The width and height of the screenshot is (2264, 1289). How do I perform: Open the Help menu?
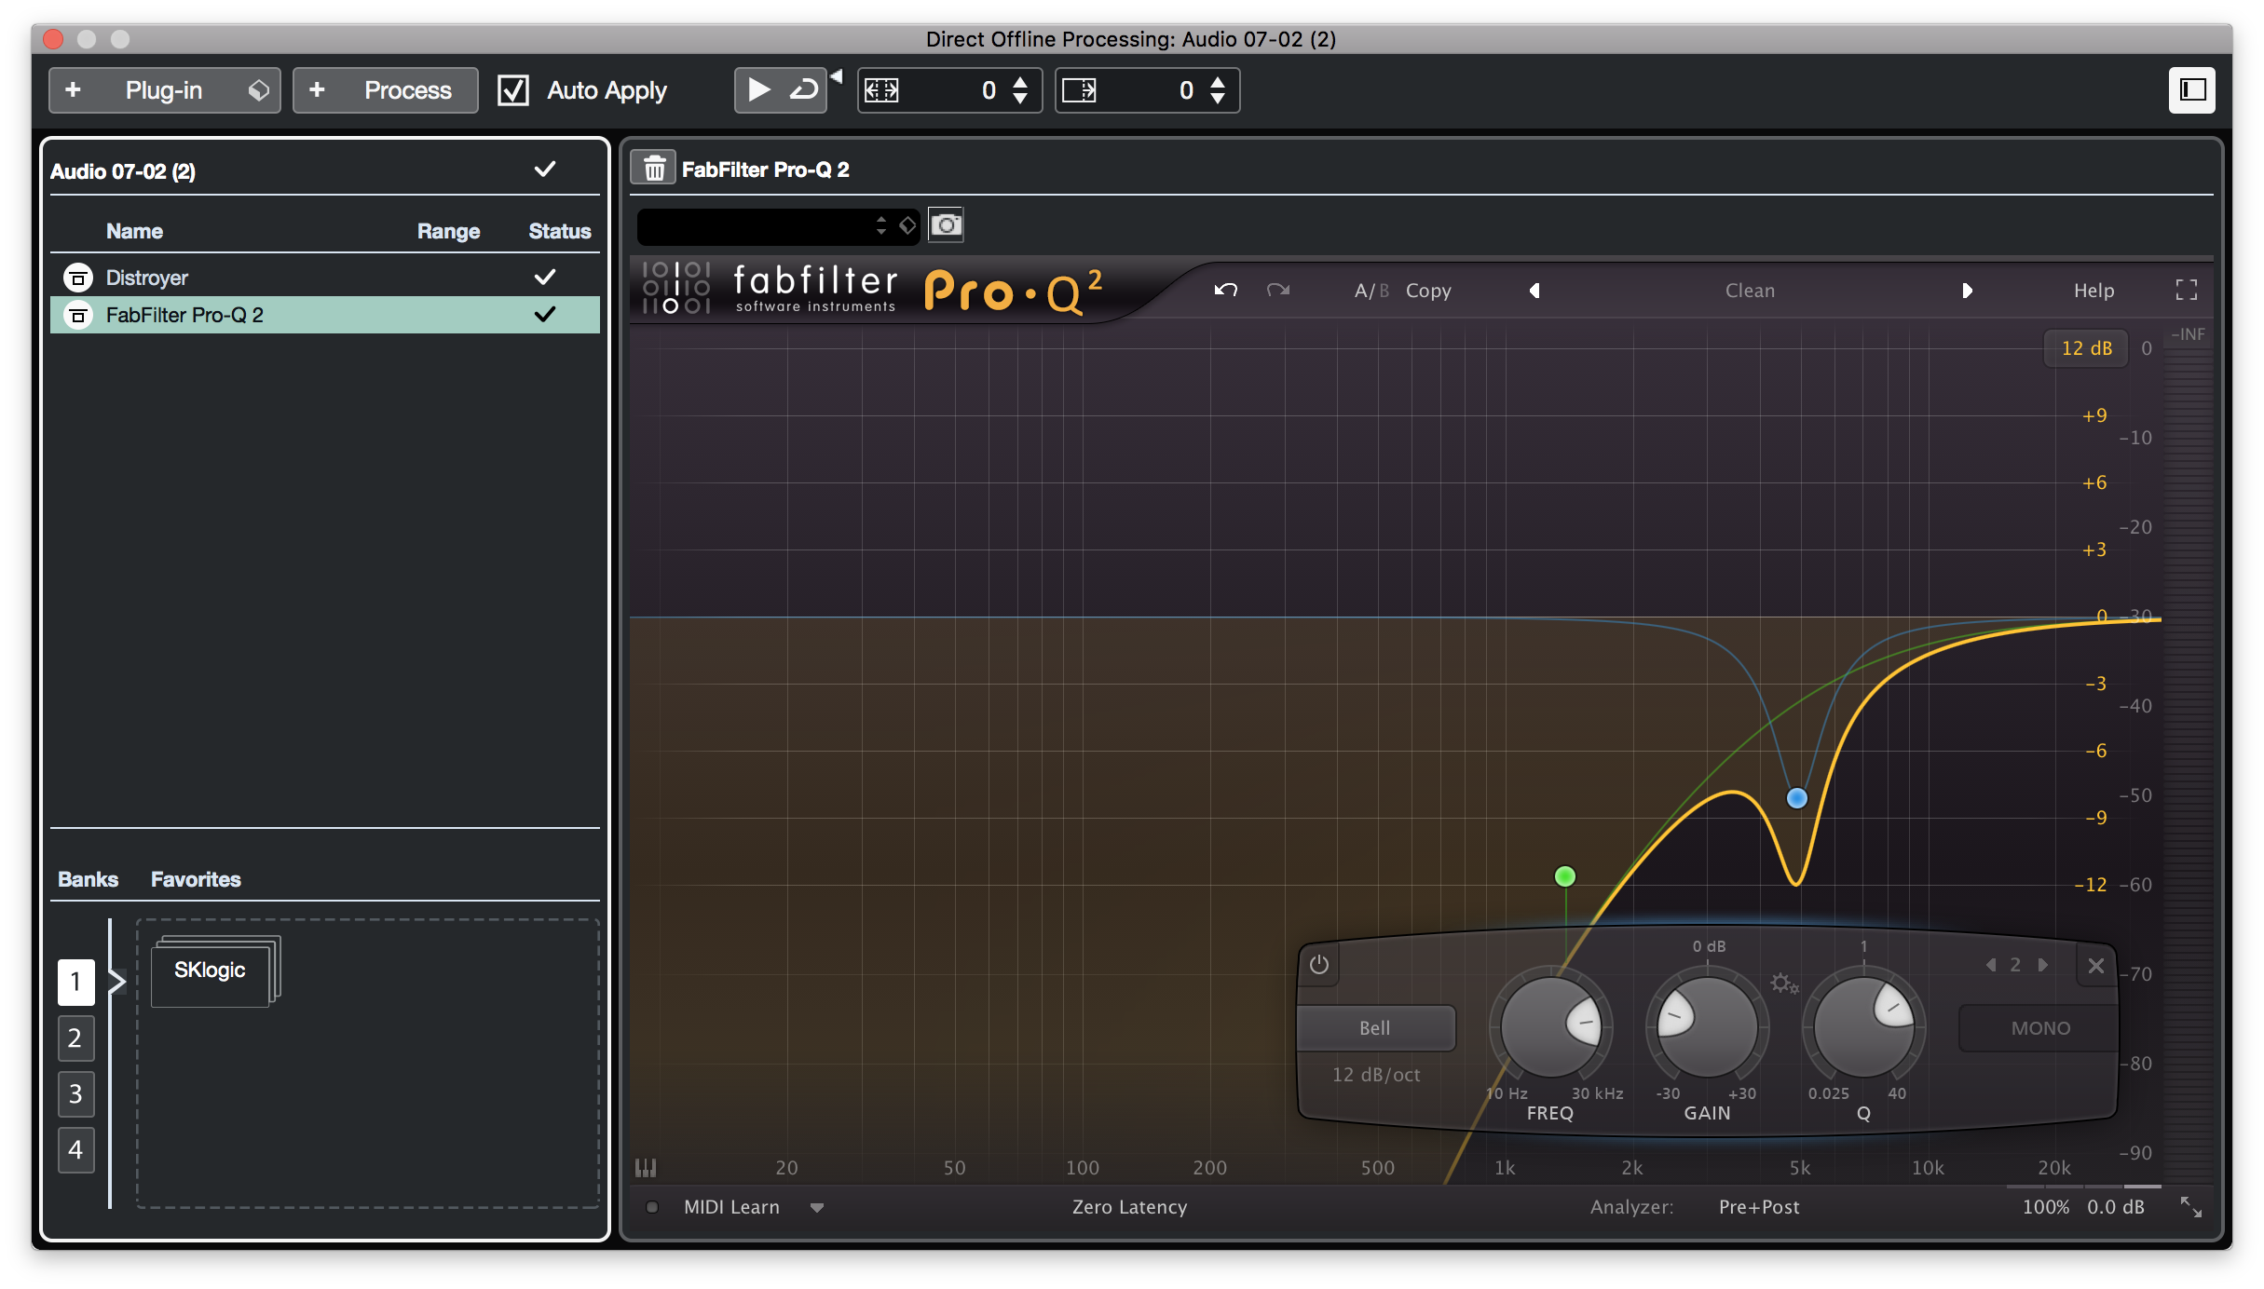point(2094,291)
